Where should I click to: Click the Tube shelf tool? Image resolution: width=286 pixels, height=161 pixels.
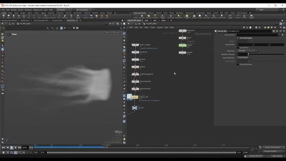tap(14, 17)
